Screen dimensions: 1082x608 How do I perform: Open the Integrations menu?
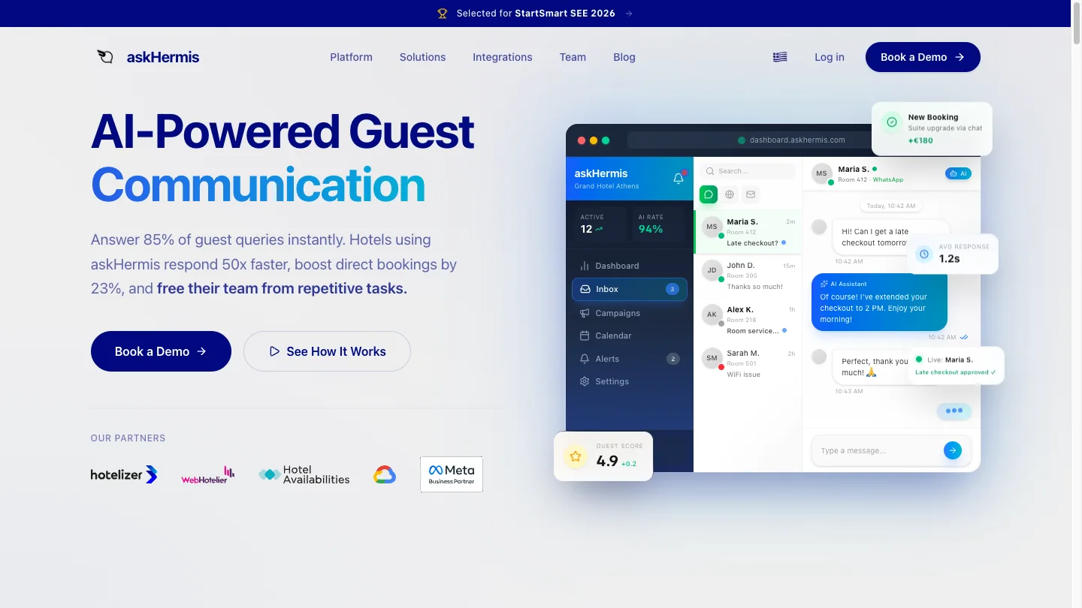[503, 57]
